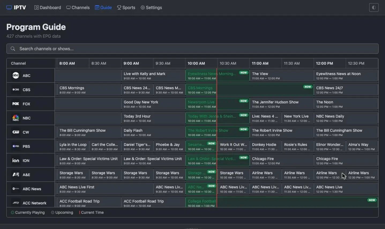Select NBC News Daily at noon
The image size is (385, 229).
[346, 118]
